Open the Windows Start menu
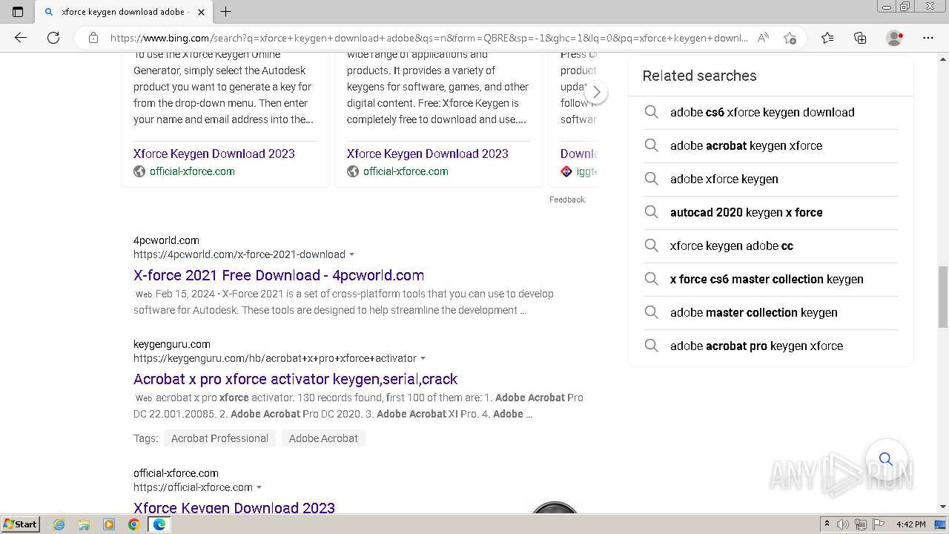Image resolution: width=949 pixels, height=534 pixels. tap(21, 524)
